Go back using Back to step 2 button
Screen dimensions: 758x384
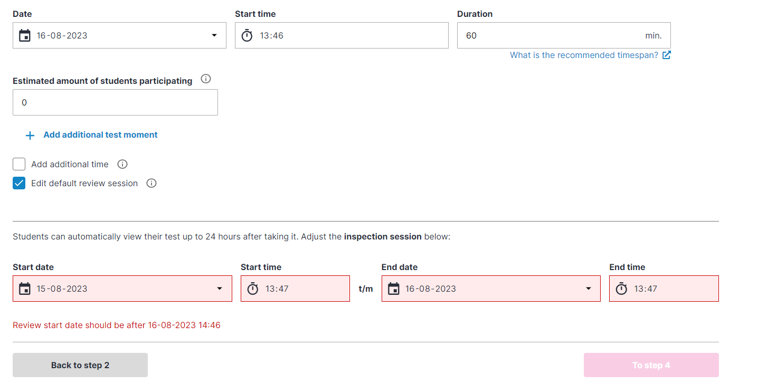pyautogui.click(x=80, y=365)
